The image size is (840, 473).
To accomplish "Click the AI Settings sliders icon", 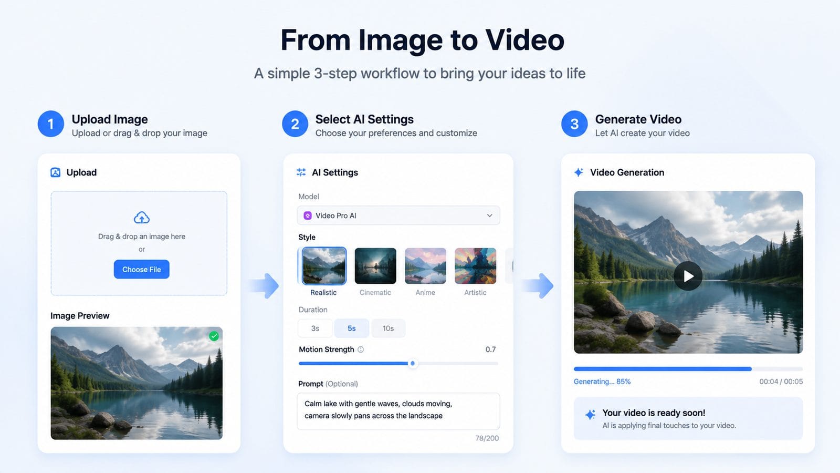I will click(x=301, y=172).
